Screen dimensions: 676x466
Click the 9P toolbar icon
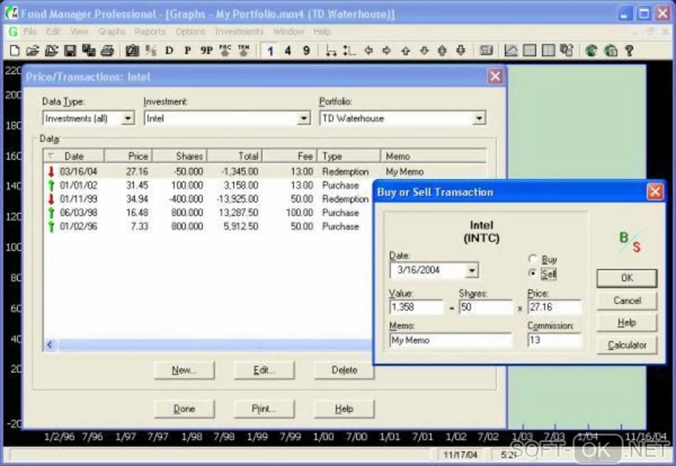coord(207,51)
